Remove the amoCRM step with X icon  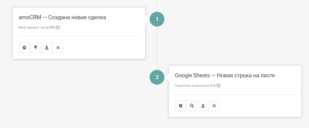58,48
